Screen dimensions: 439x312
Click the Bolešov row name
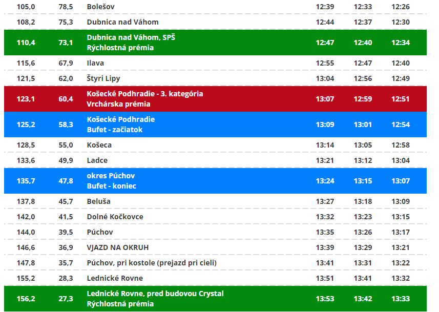[100, 7]
